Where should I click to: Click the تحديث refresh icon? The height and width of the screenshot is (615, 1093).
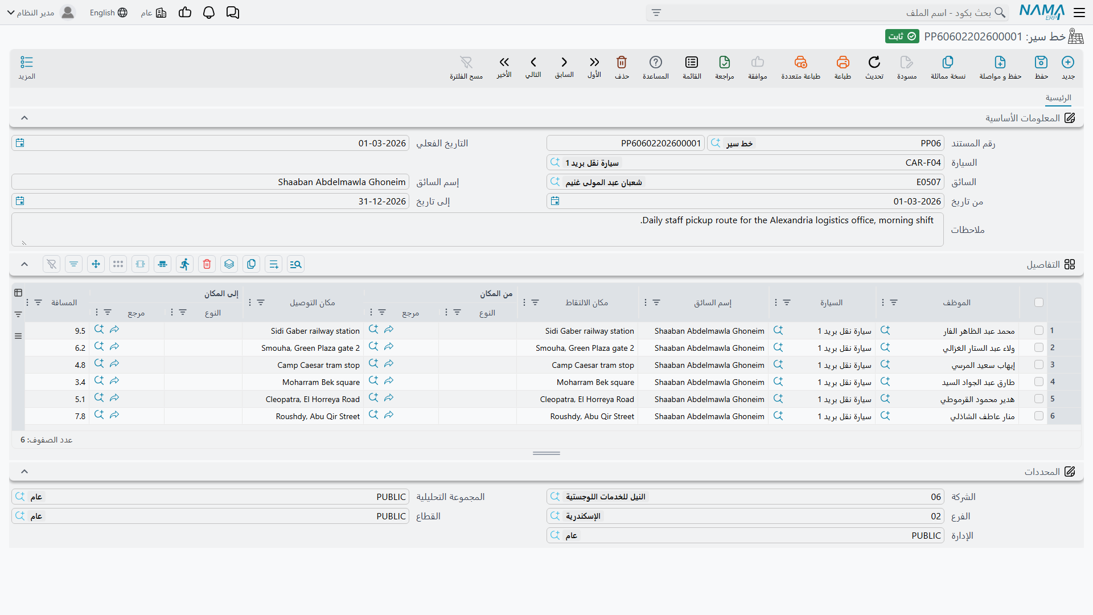[874, 62]
